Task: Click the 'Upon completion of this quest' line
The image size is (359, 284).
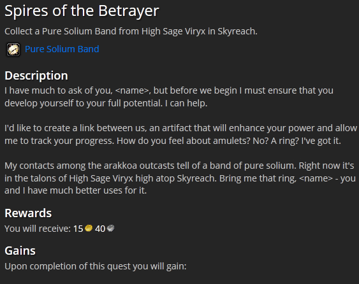Action: coord(96,266)
